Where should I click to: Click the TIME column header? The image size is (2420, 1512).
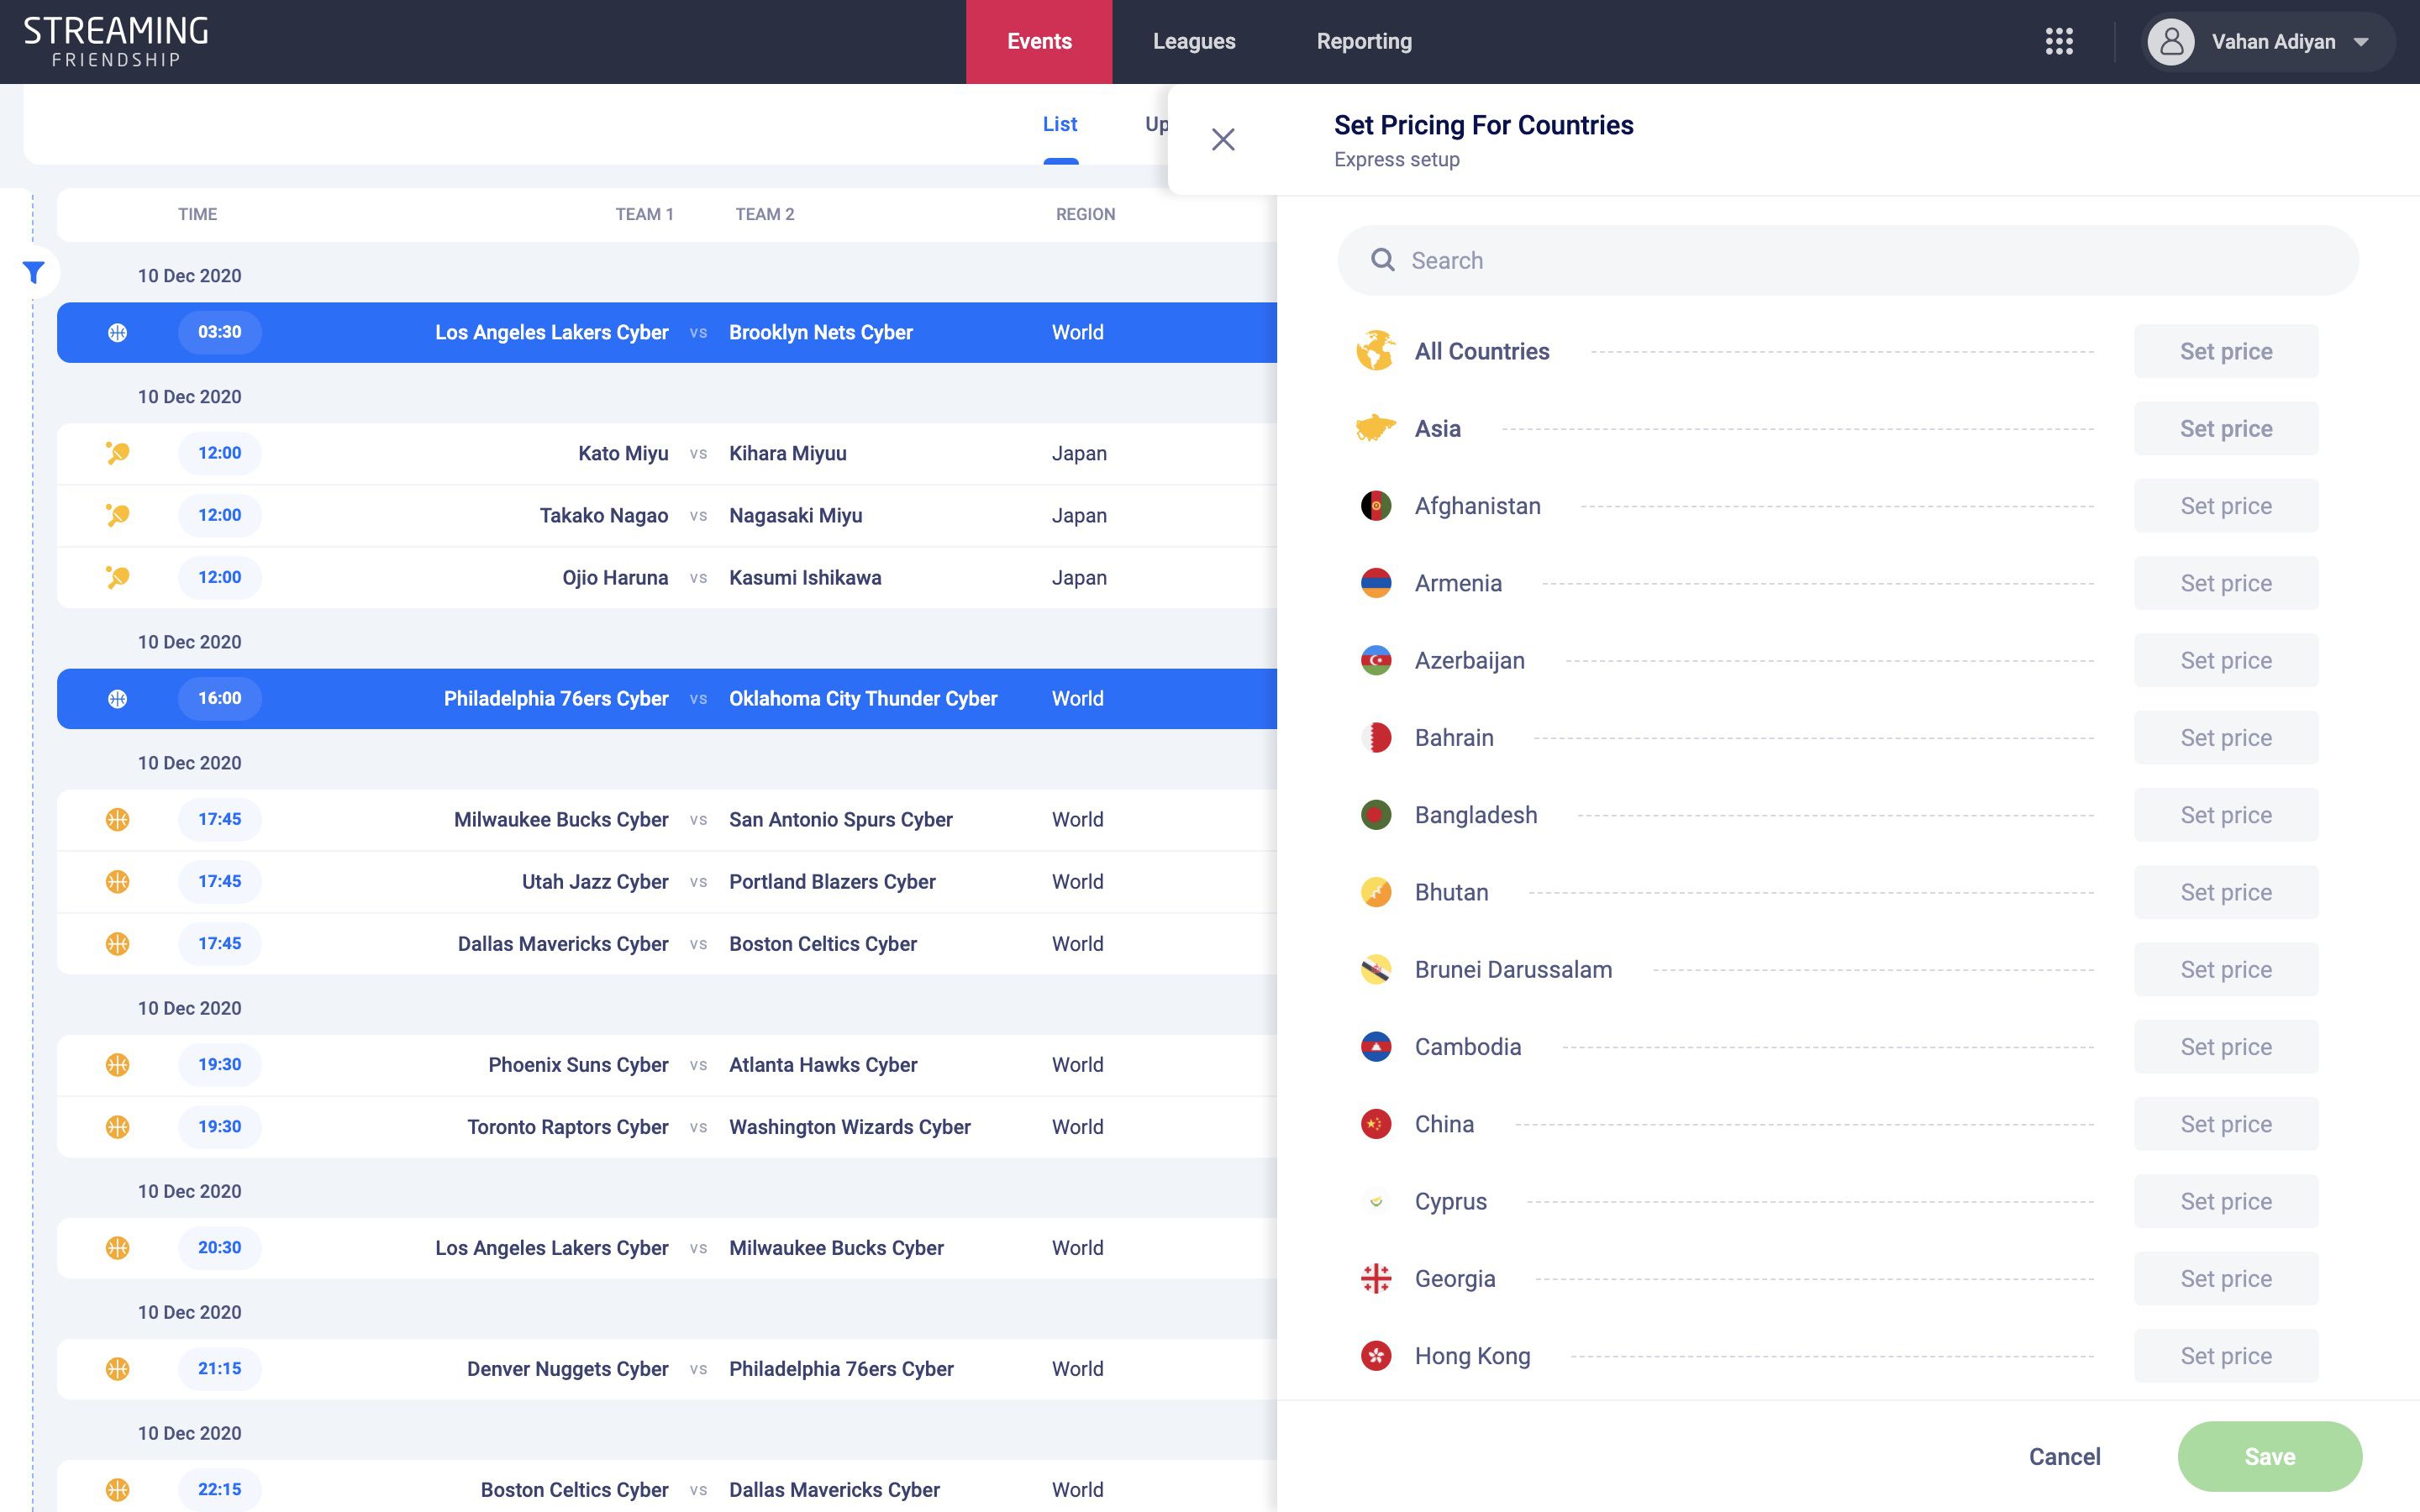click(197, 214)
